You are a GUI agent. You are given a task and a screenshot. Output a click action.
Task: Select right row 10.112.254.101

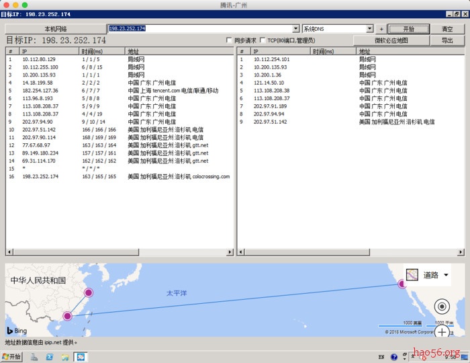(350, 59)
